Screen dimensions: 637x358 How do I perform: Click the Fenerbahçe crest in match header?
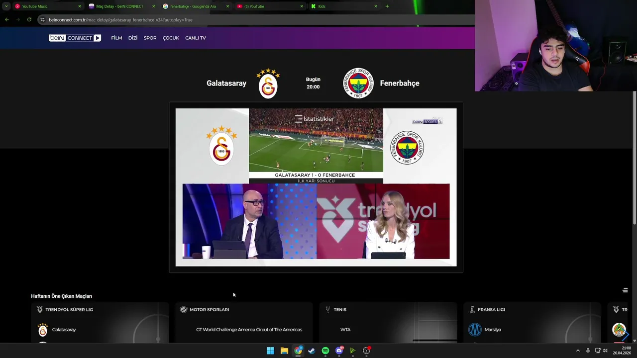click(x=358, y=83)
